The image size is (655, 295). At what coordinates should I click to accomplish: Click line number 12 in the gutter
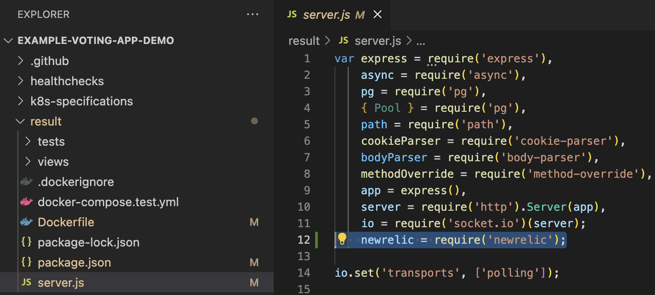point(304,240)
